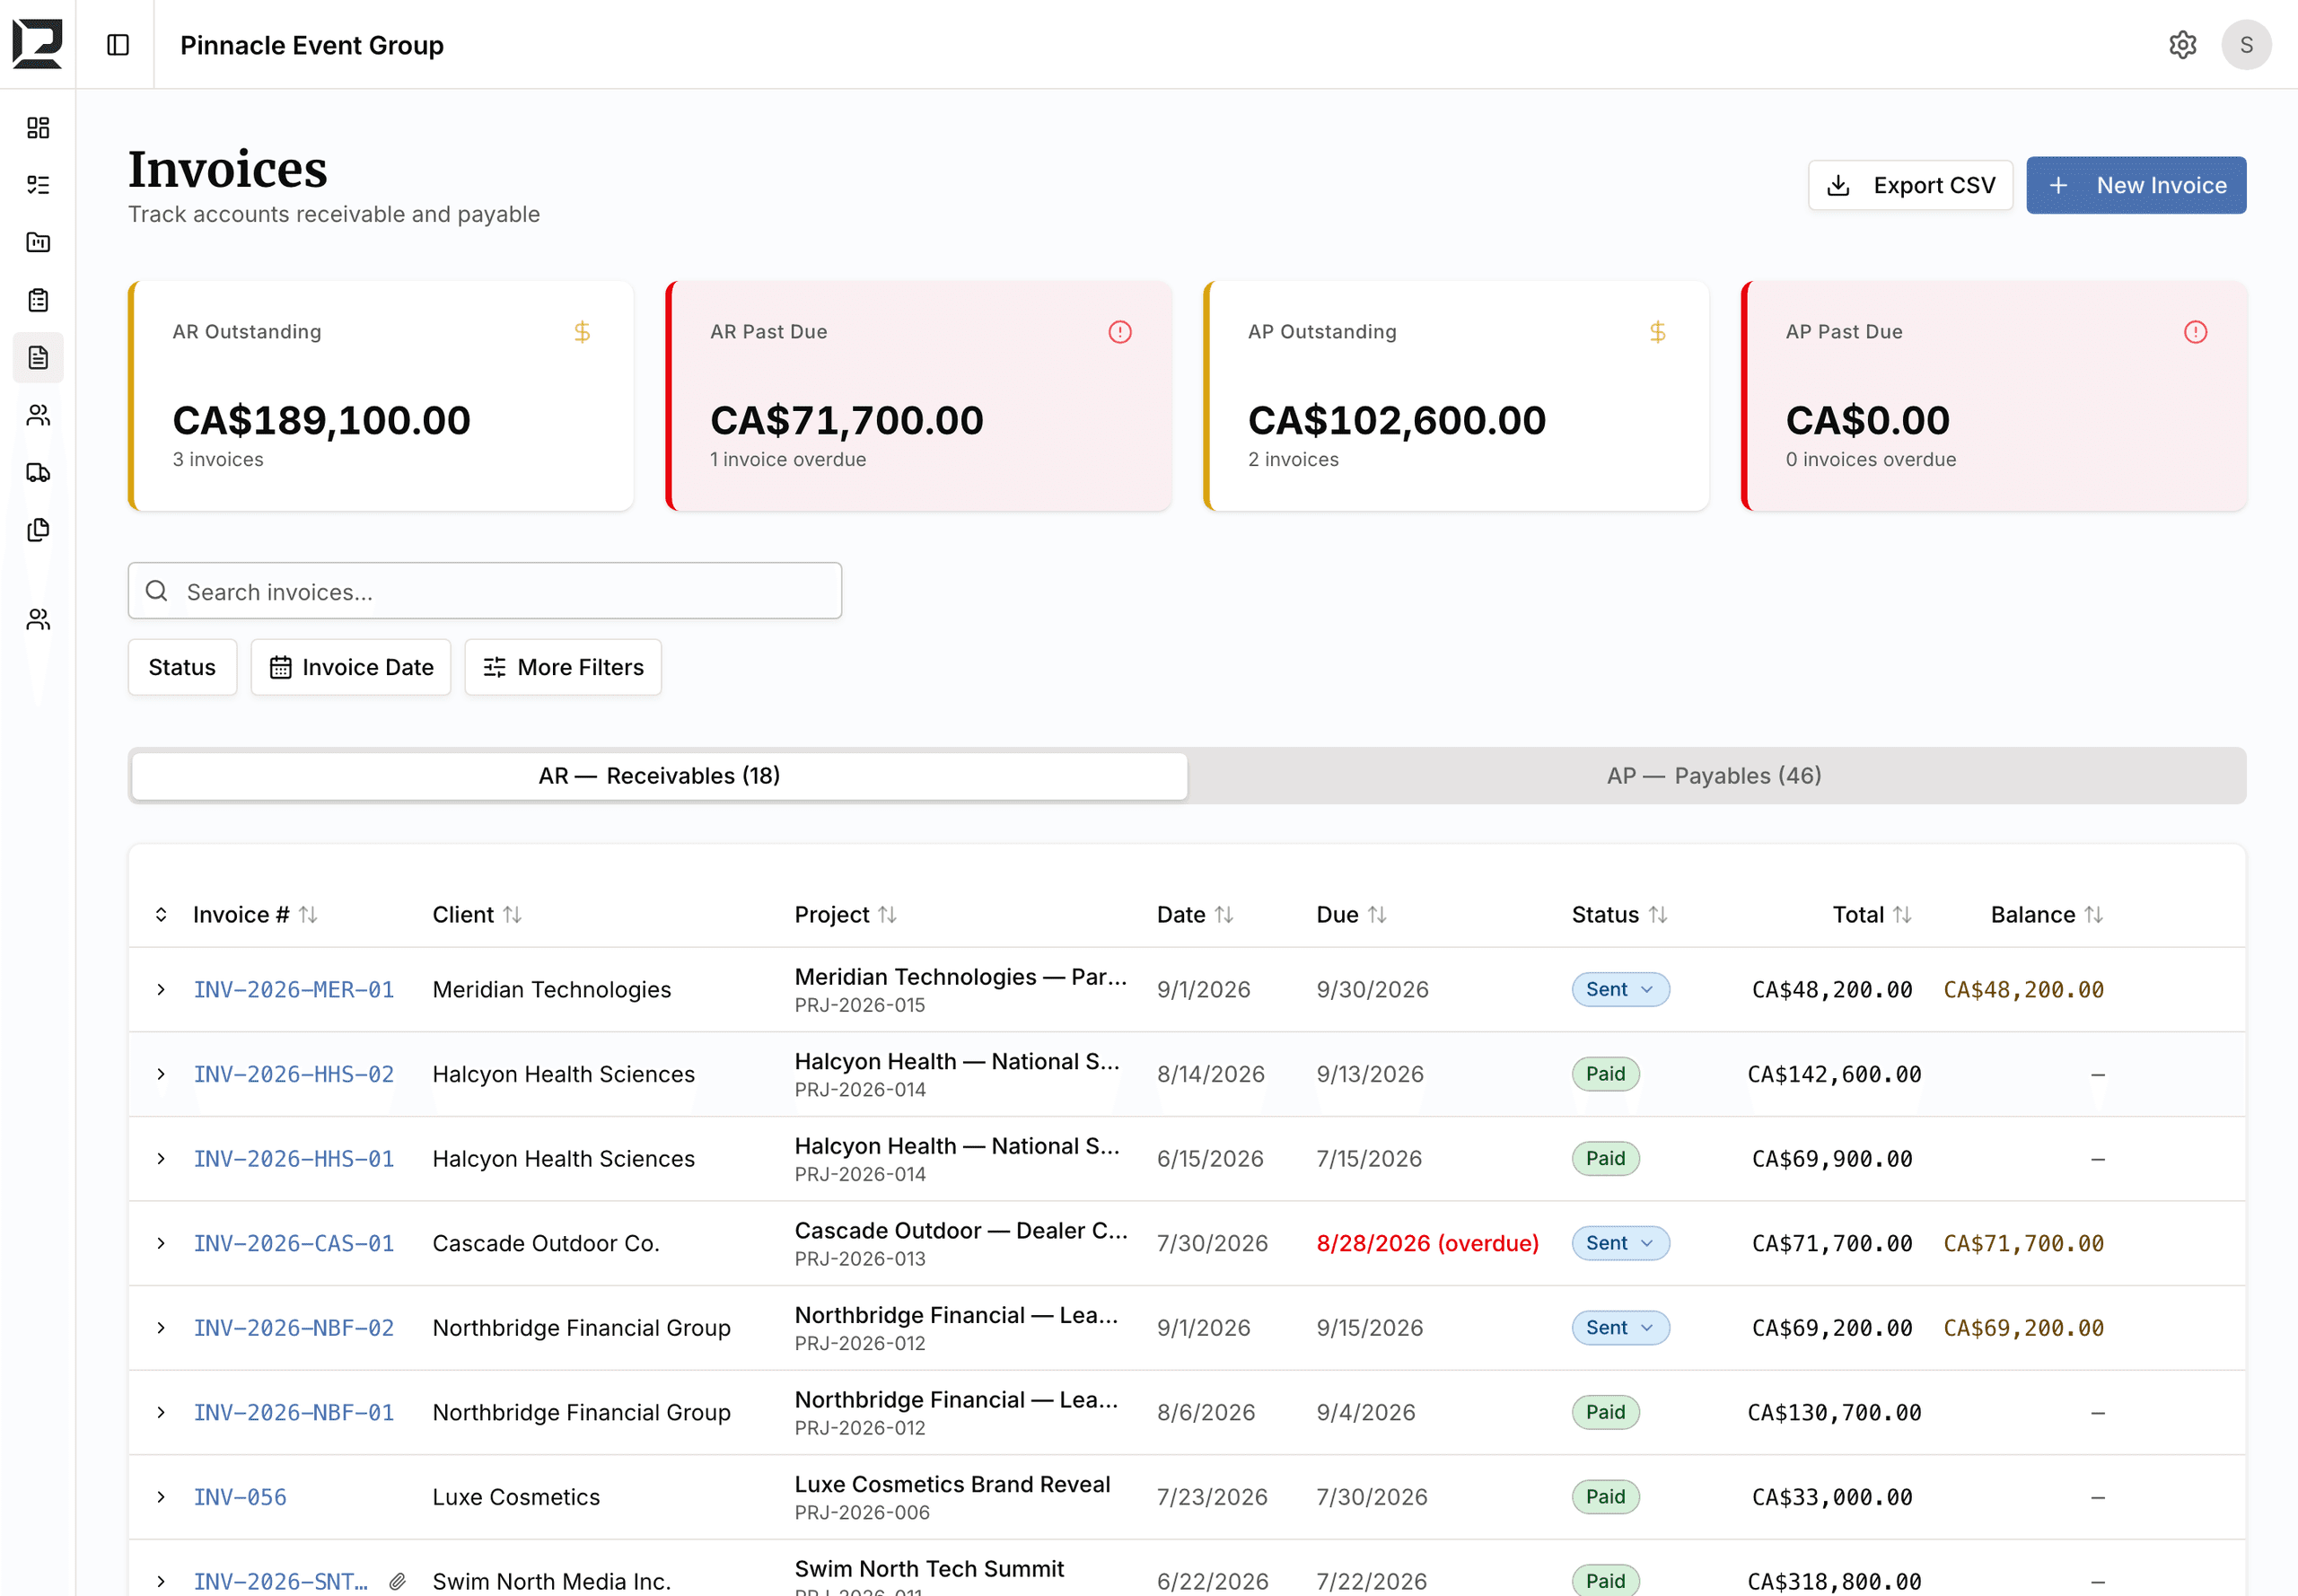Open the Invoice Date filter
This screenshot has height=1596, width=2298.
[351, 667]
